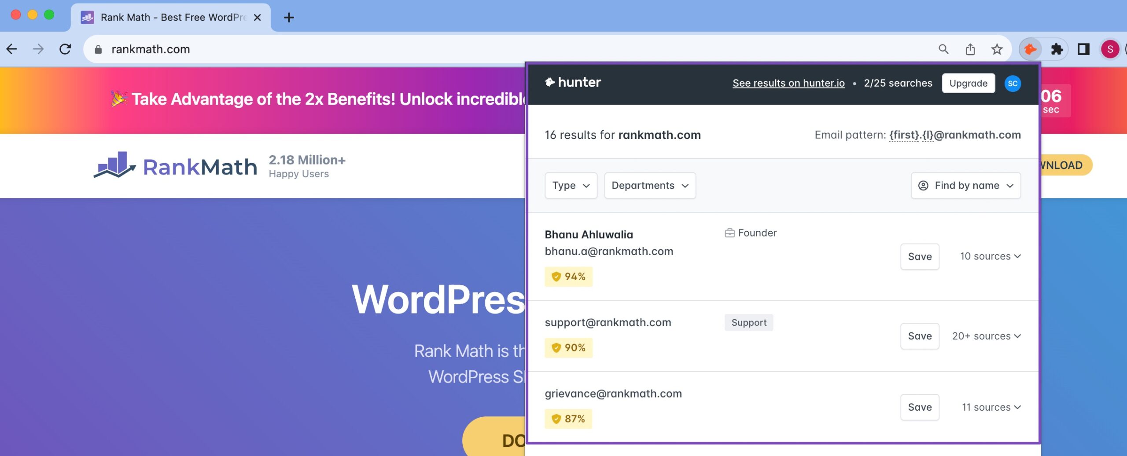1127x456 pixels.
Task: Toggle the browser side panel icon
Action: pyautogui.click(x=1083, y=49)
